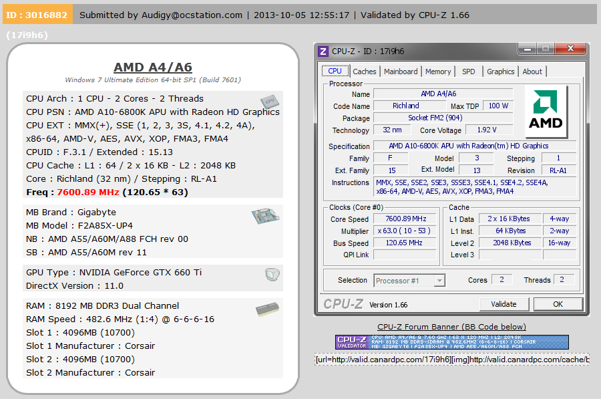601x399 pixels.
Task: Click the CPU-Z Validator banner image
Action: pyautogui.click(x=452, y=342)
